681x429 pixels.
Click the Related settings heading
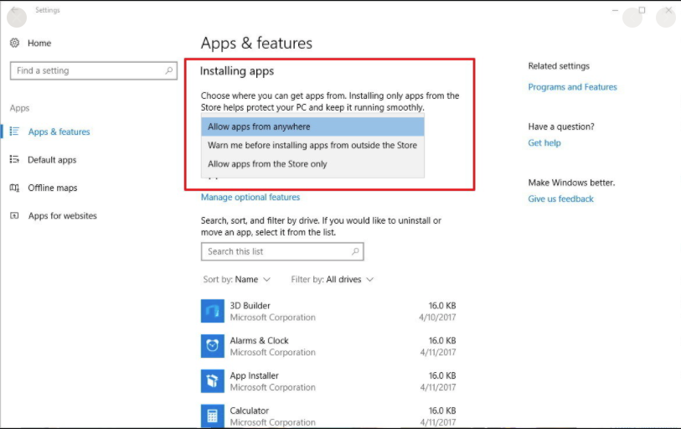tap(559, 66)
